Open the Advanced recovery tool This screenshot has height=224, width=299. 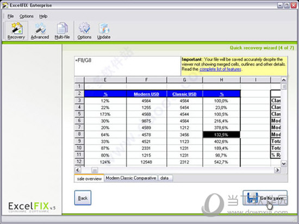pyautogui.click(x=40, y=30)
